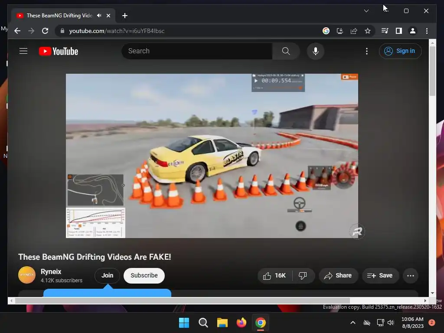Open a new tab with the plus button
Screen dimensions: 444x333
(125, 16)
